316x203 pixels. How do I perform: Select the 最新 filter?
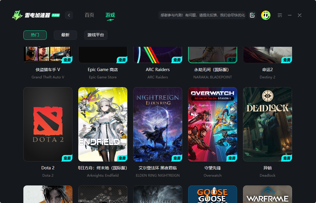click(x=65, y=35)
